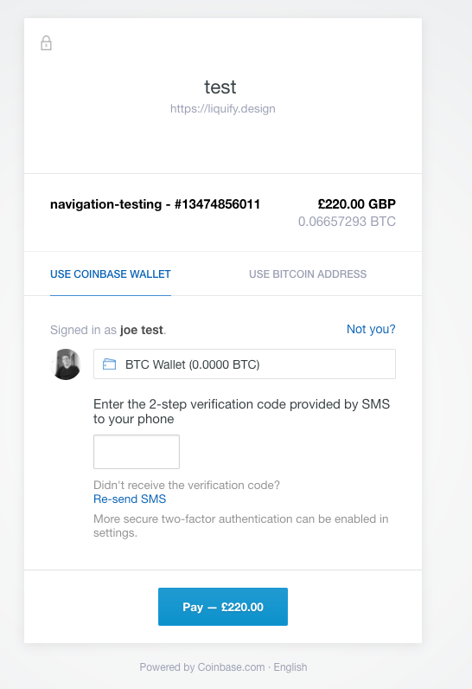Image resolution: width=472 pixels, height=689 pixels.
Task: Switch to the Use Bitcoin Address tab
Action: (x=308, y=274)
